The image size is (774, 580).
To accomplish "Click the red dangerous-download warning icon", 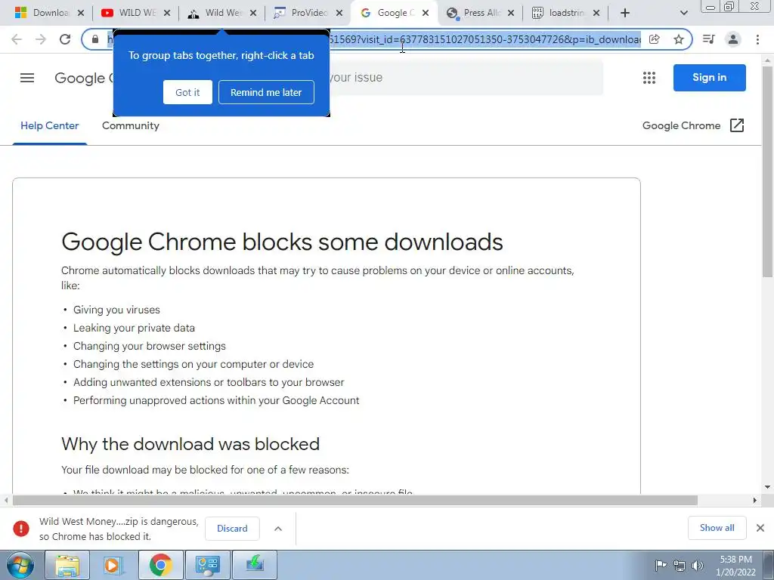I will click(x=21, y=528).
